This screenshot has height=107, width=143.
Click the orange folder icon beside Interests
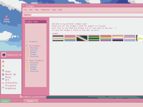point(3,83)
